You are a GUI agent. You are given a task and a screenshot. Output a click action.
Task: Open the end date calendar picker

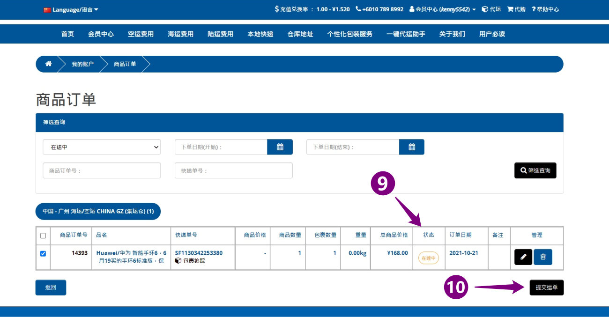pos(412,147)
